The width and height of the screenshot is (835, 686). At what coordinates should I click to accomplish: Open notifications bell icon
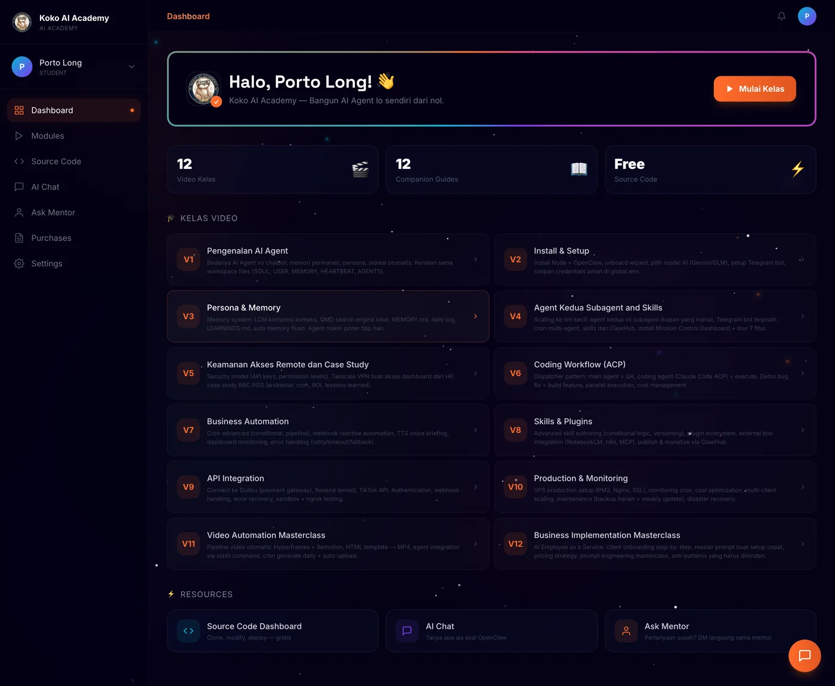[781, 16]
